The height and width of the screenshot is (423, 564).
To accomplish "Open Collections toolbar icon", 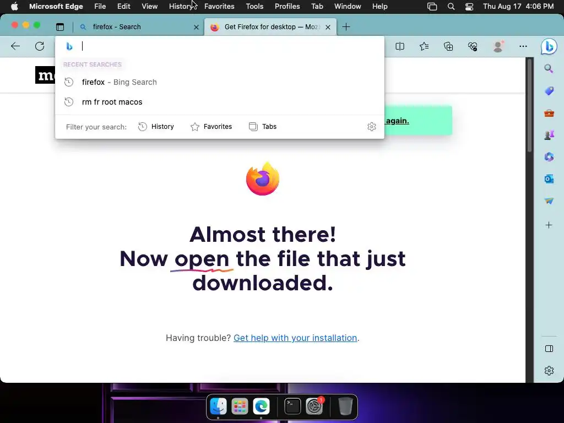I will pyautogui.click(x=448, y=46).
